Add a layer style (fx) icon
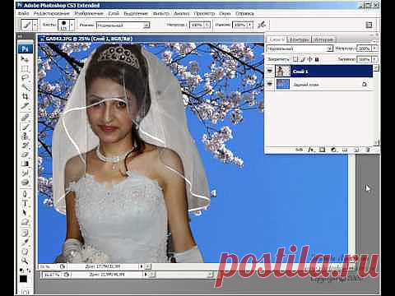The image size is (395, 296). click(x=310, y=150)
